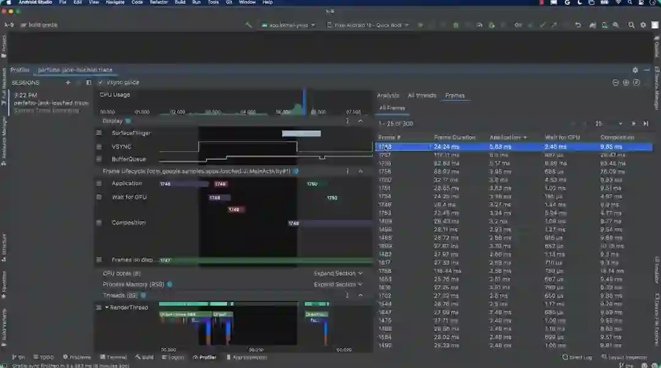Jump to the last frames page

[645, 123]
